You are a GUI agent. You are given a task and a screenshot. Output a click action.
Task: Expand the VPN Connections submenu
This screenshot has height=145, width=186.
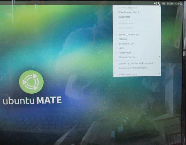click(x=137, y=74)
